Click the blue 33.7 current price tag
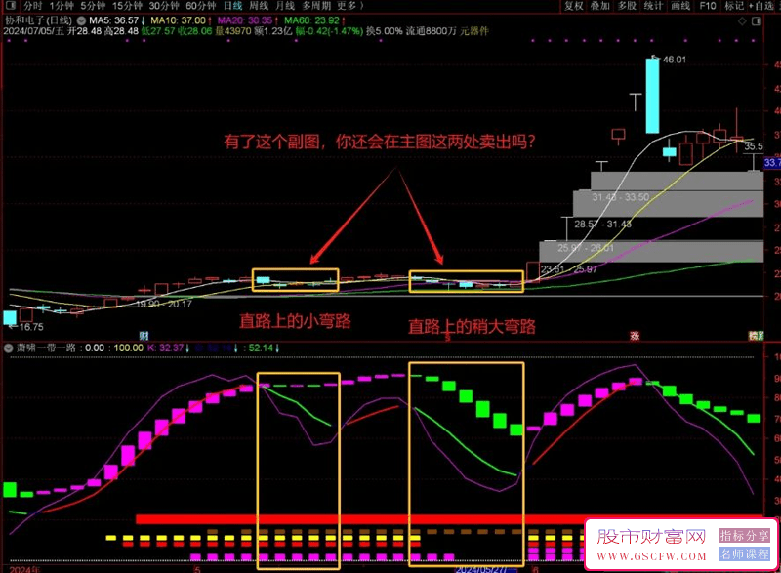This screenshot has width=781, height=573. pyautogui.click(x=772, y=162)
